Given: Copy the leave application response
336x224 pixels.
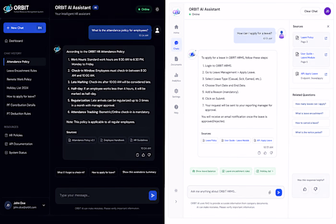Looking at the screenshot, I should tap(259, 153).
